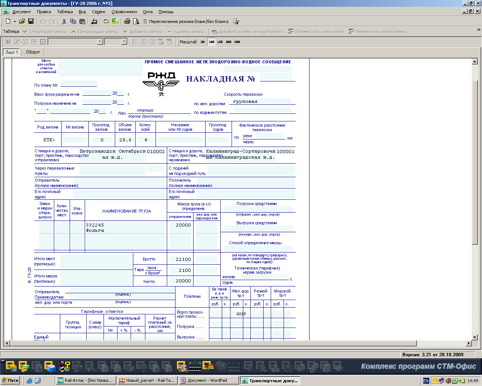This screenshot has height=386, width=482.
Task: Select the 100 zoom scale option
Action: point(211,42)
